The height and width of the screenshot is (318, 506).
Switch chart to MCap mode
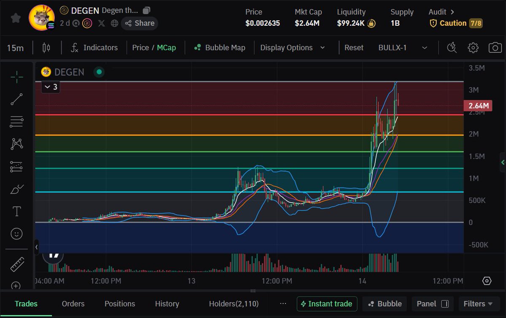coord(166,48)
